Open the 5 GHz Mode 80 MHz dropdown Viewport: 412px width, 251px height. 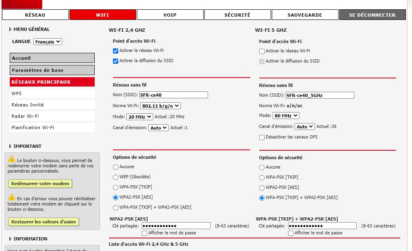pos(286,116)
